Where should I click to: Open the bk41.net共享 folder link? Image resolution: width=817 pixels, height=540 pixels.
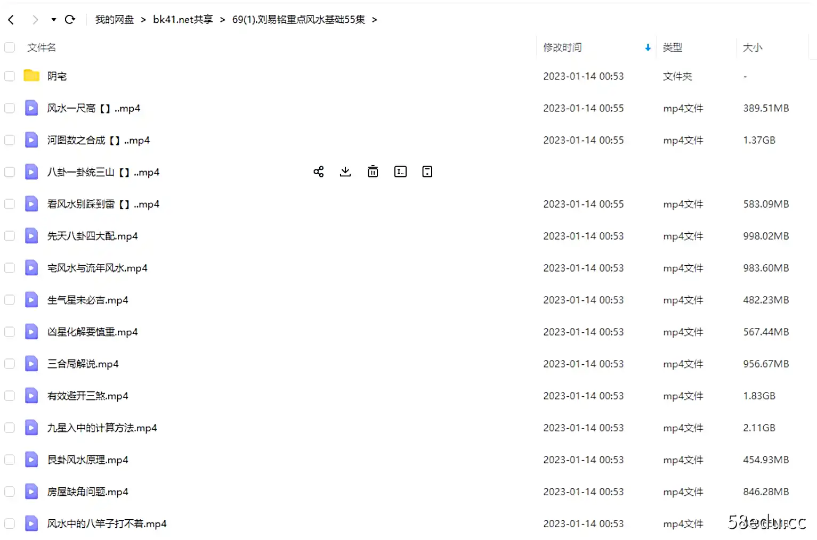[183, 19]
